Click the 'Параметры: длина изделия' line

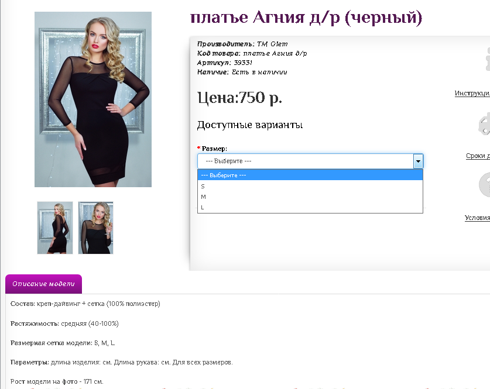point(122,362)
